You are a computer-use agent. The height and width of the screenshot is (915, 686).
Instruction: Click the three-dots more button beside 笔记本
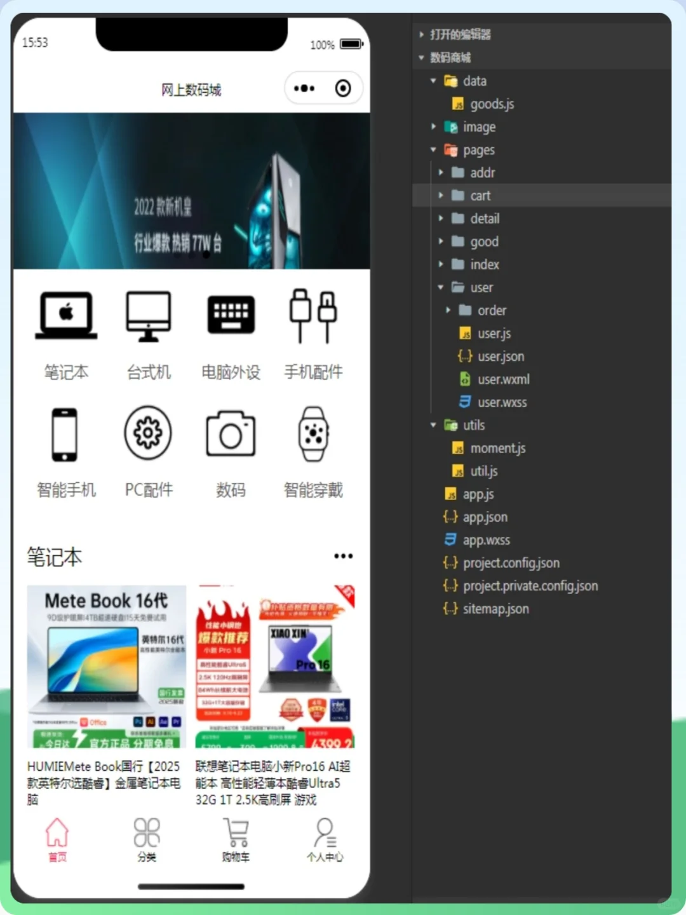click(x=344, y=556)
